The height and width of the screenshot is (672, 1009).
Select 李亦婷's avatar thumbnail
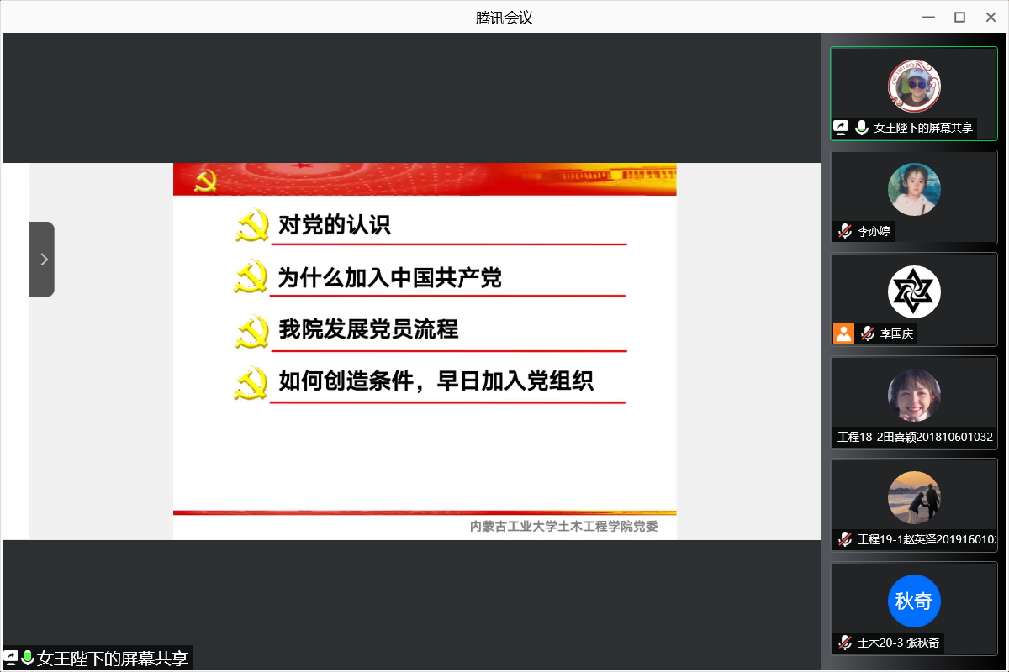914,189
